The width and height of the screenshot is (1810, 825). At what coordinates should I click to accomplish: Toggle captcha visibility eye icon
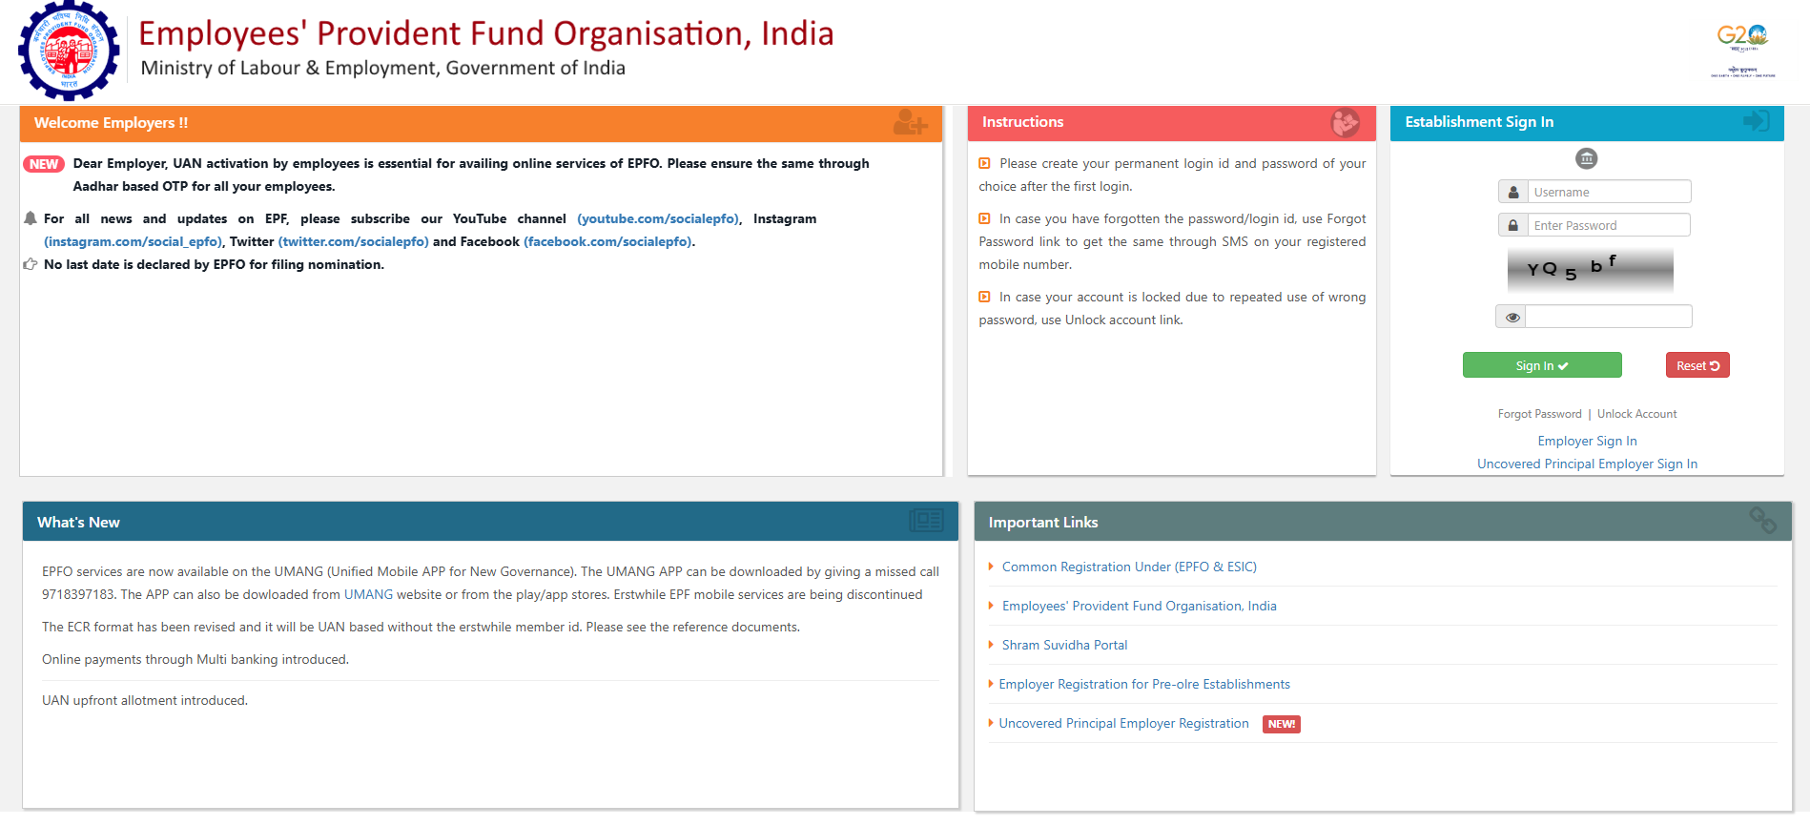[1512, 317]
